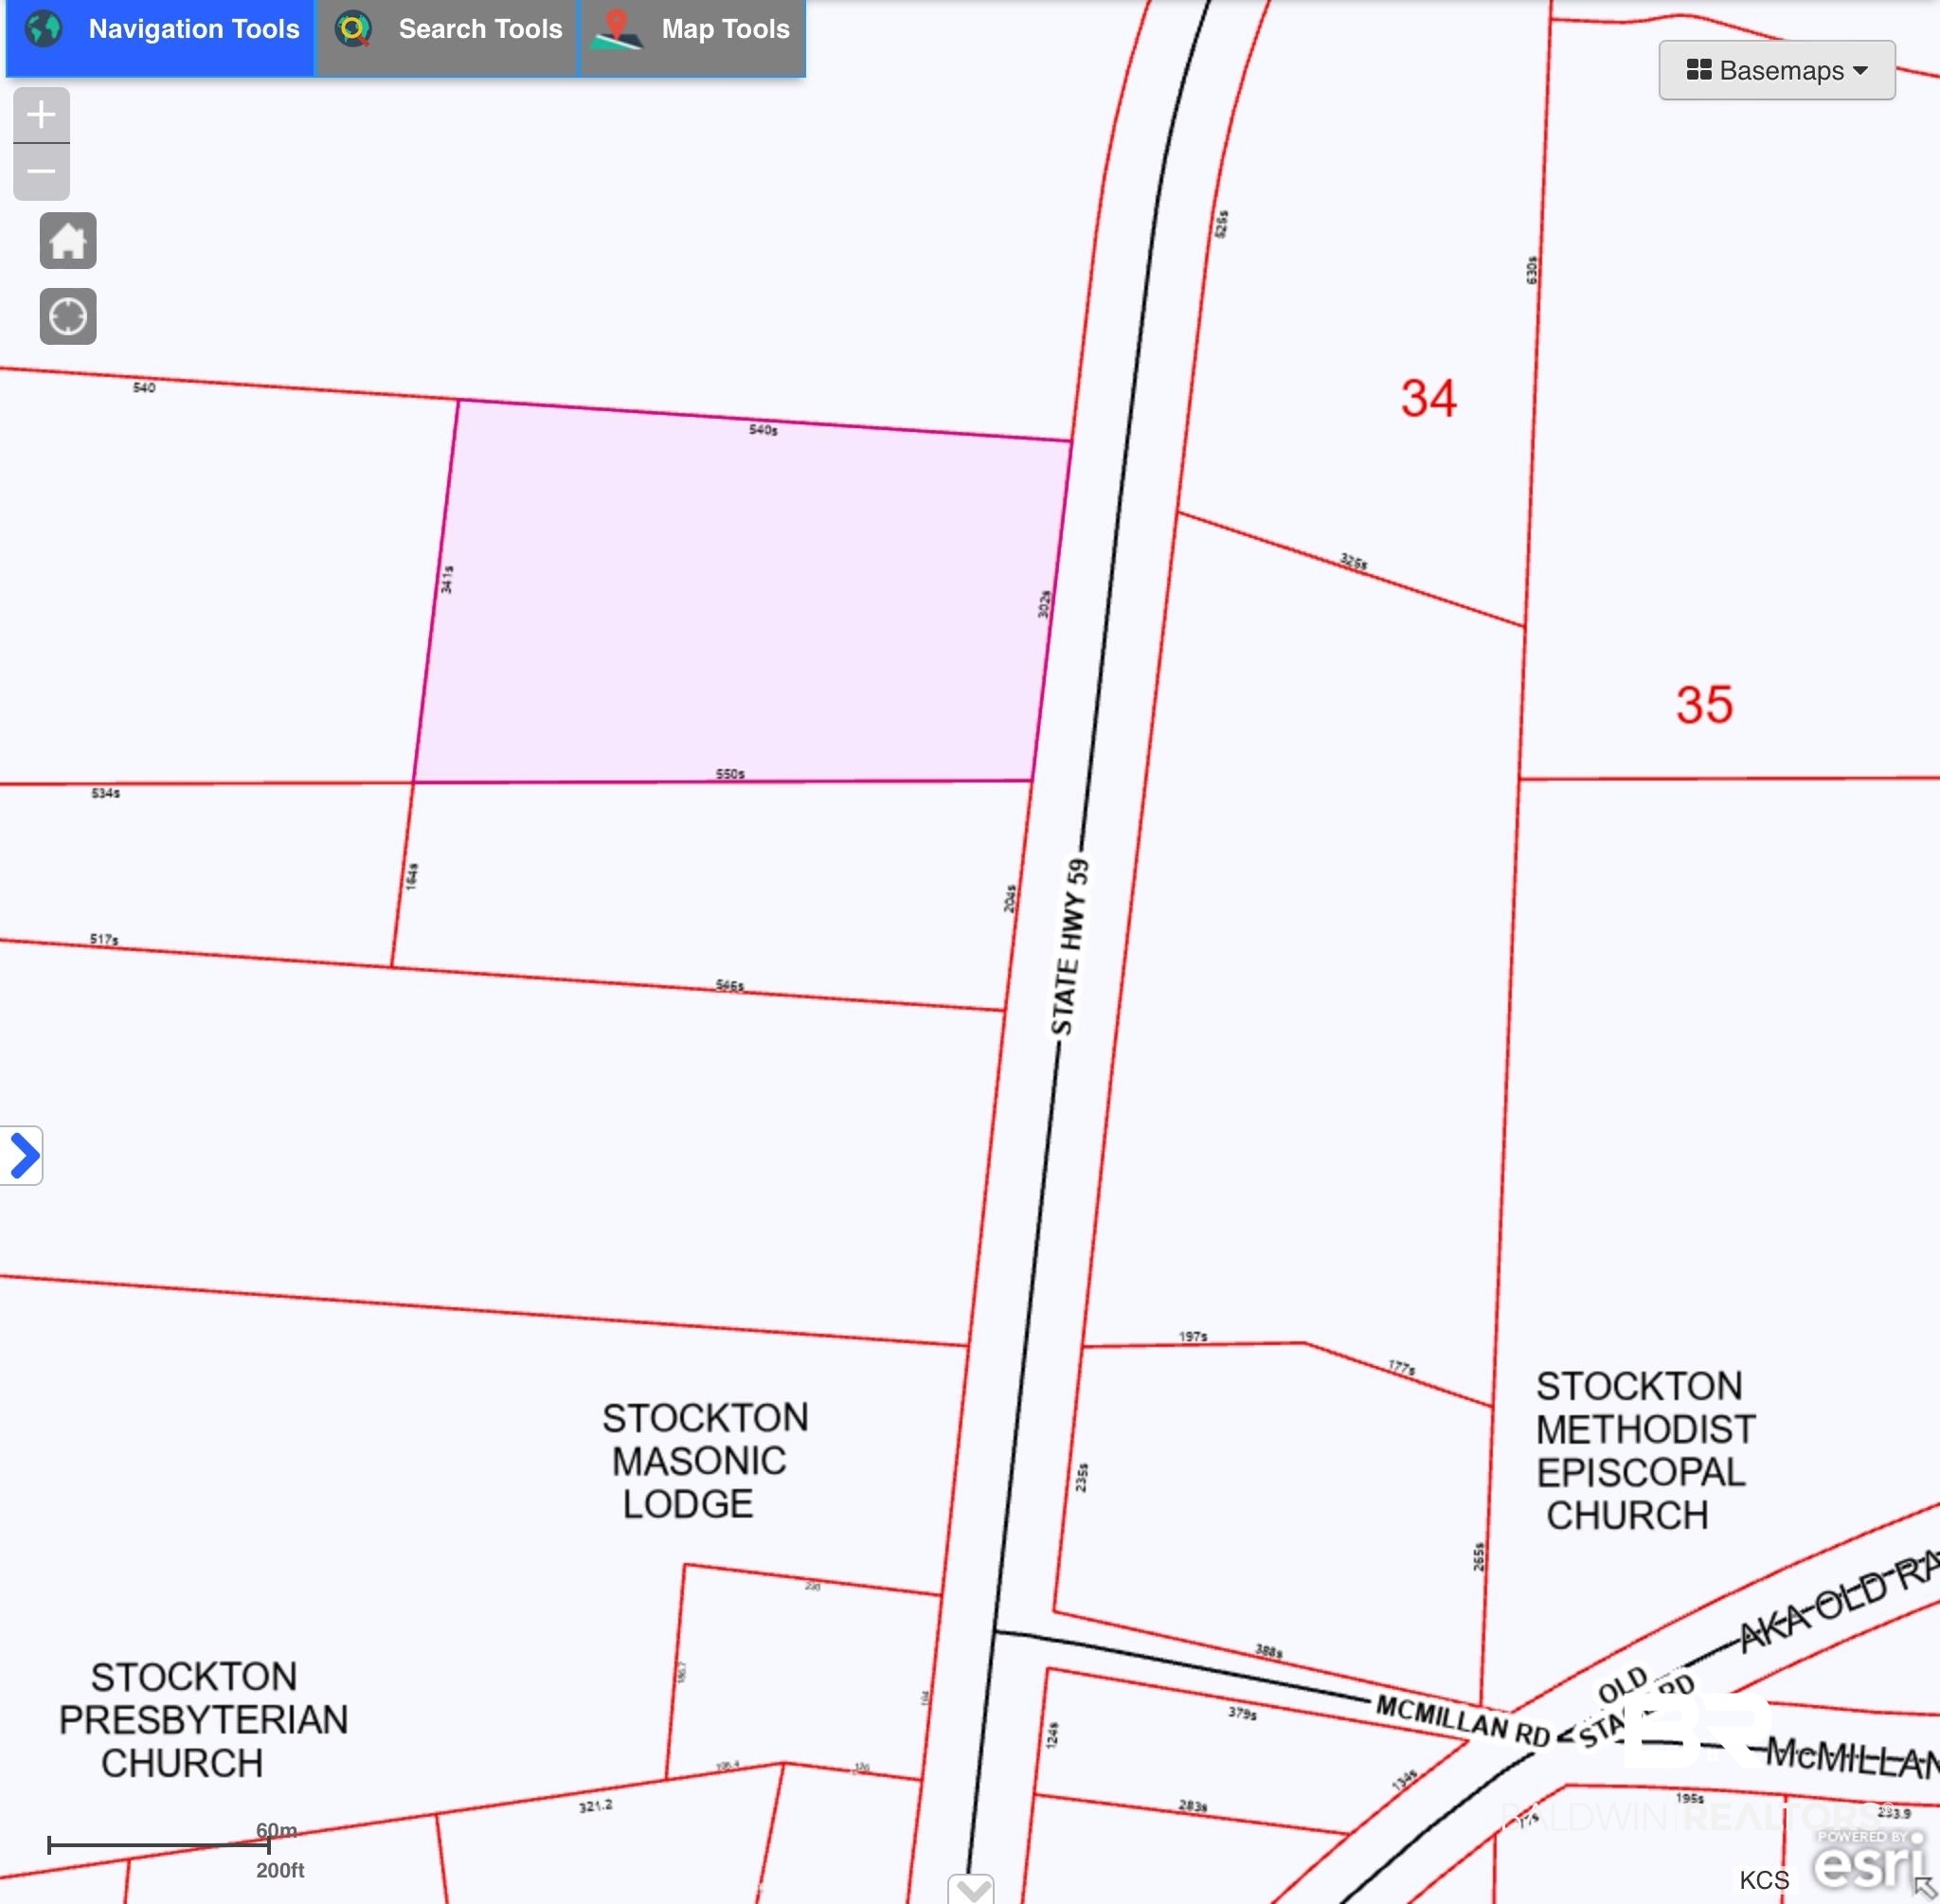Image resolution: width=1940 pixels, height=1904 pixels.
Task: Click the 540s dimension on the pink parcel
Action: pos(763,430)
